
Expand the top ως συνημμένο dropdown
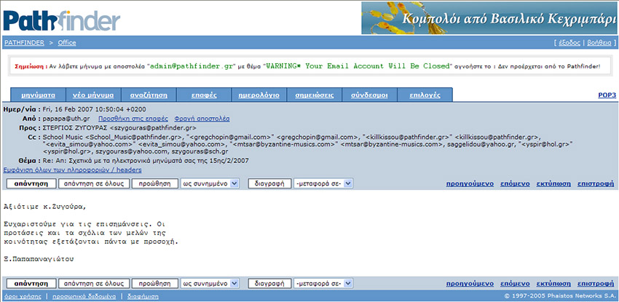tap(210, 184)
